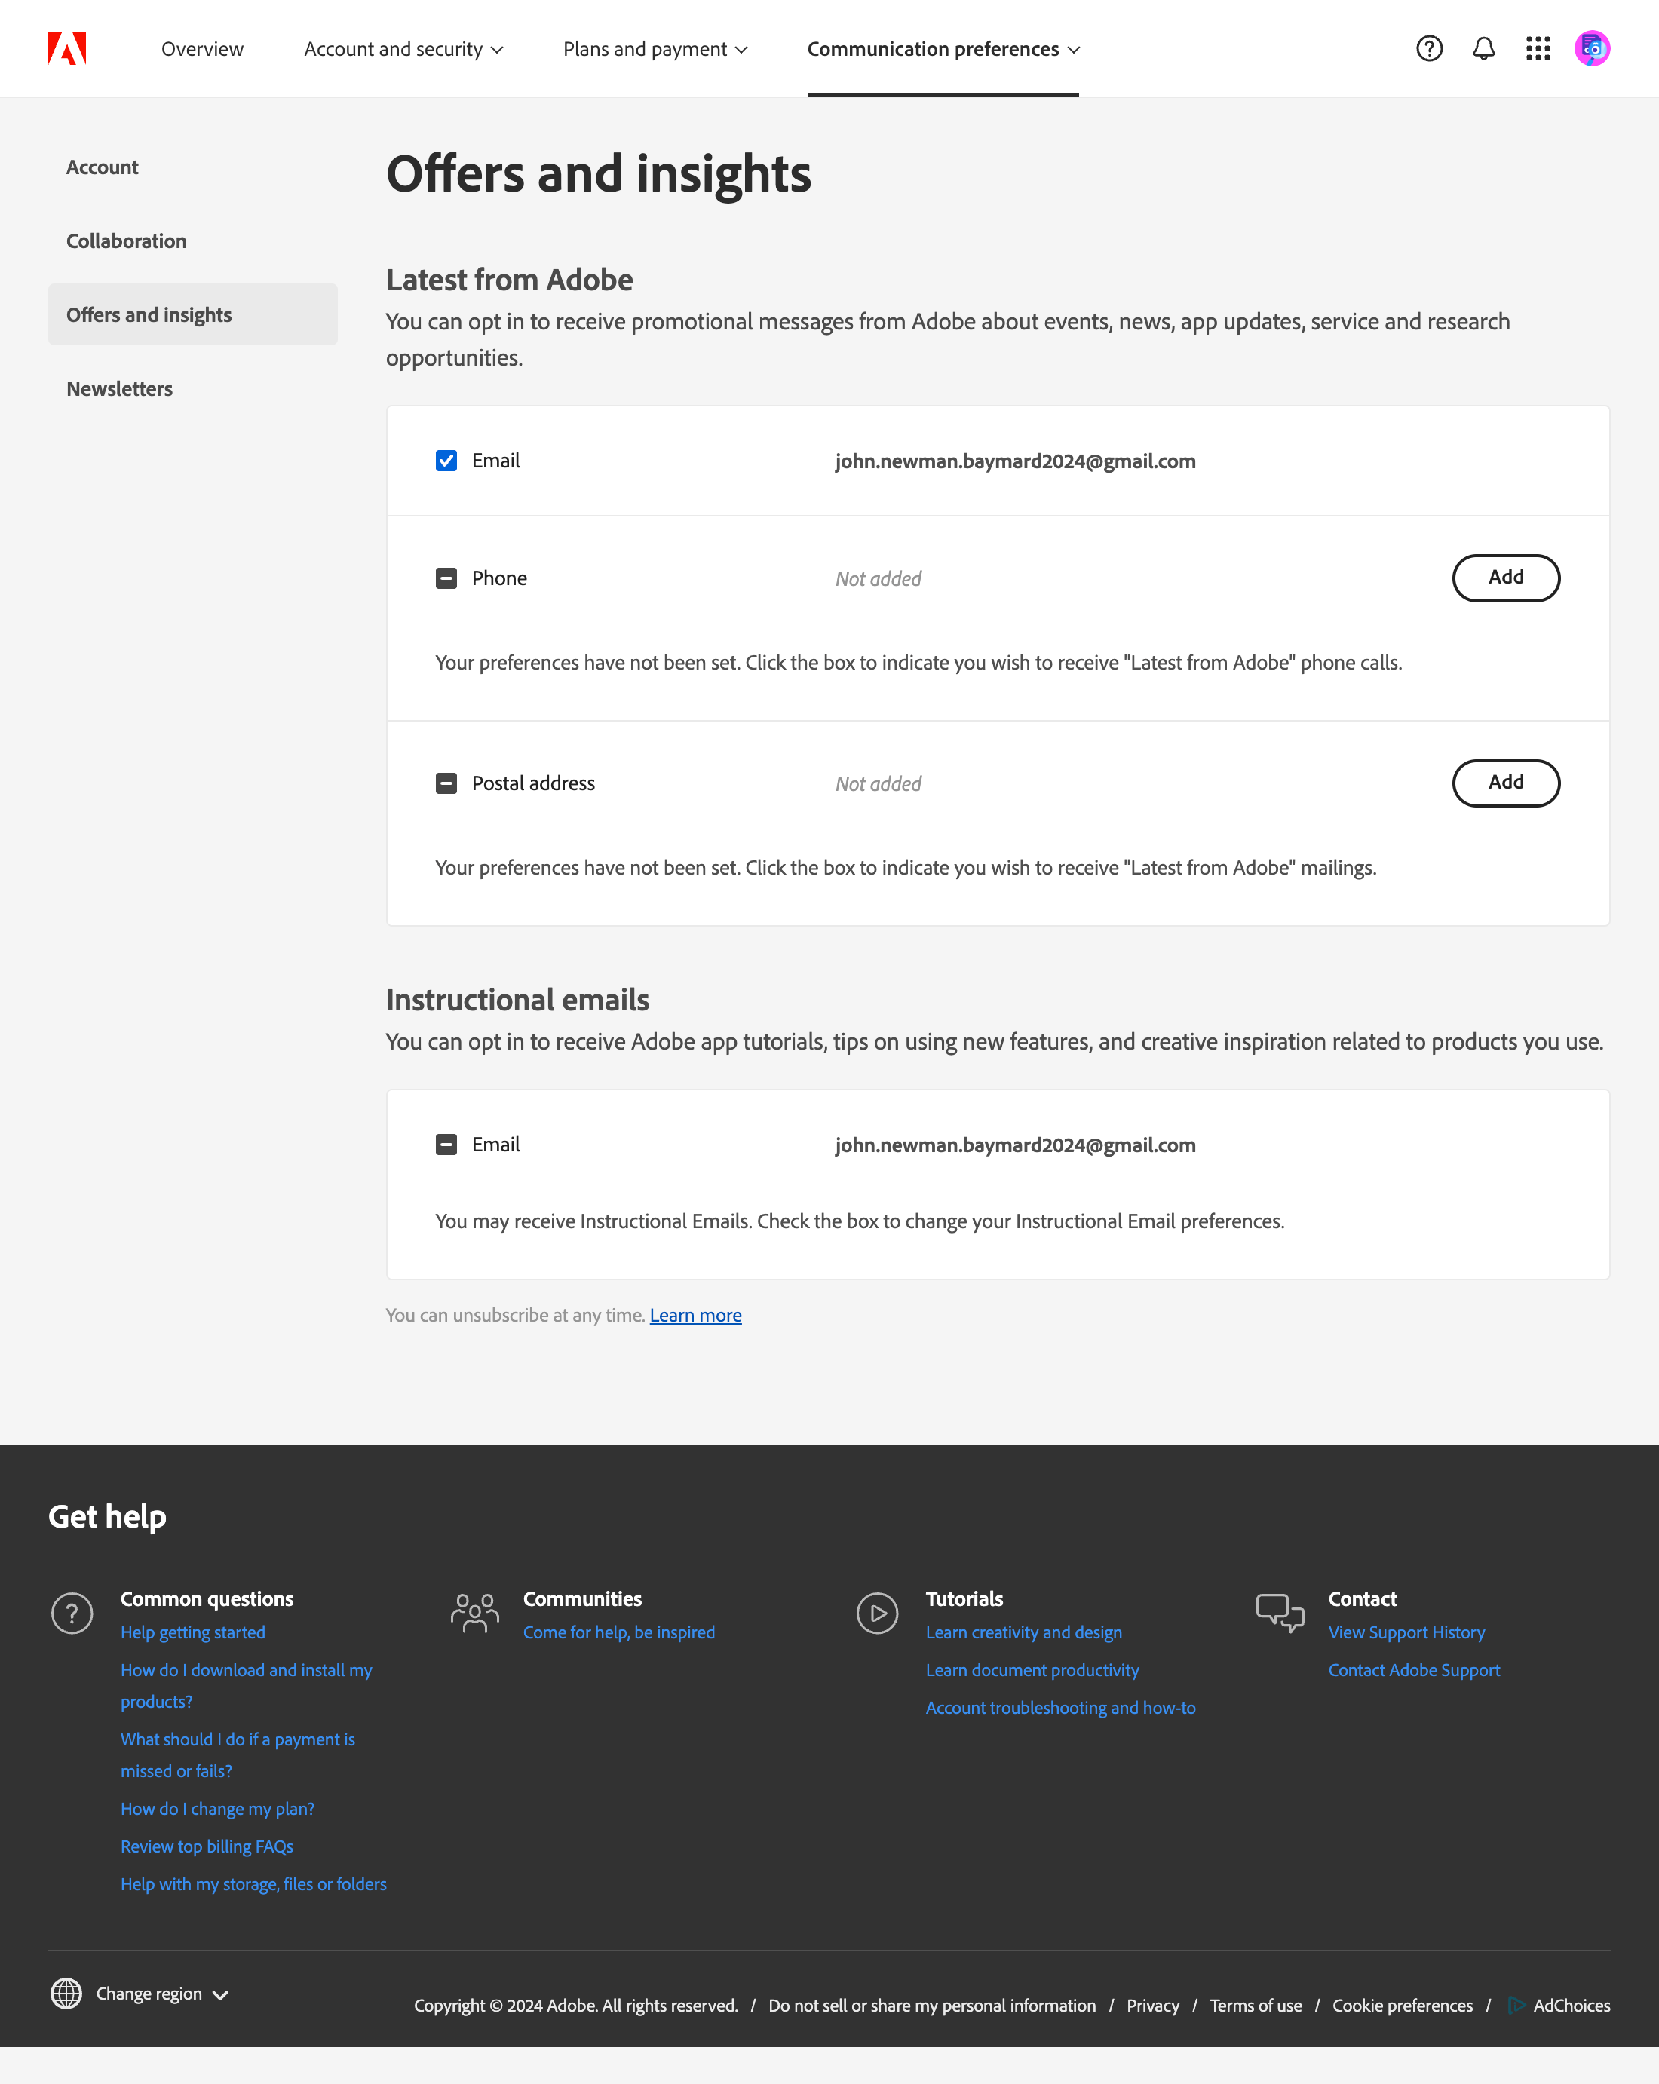The image size is (1659, 2084).
Task: Open the Learn more link
Action: point(695,1315)
